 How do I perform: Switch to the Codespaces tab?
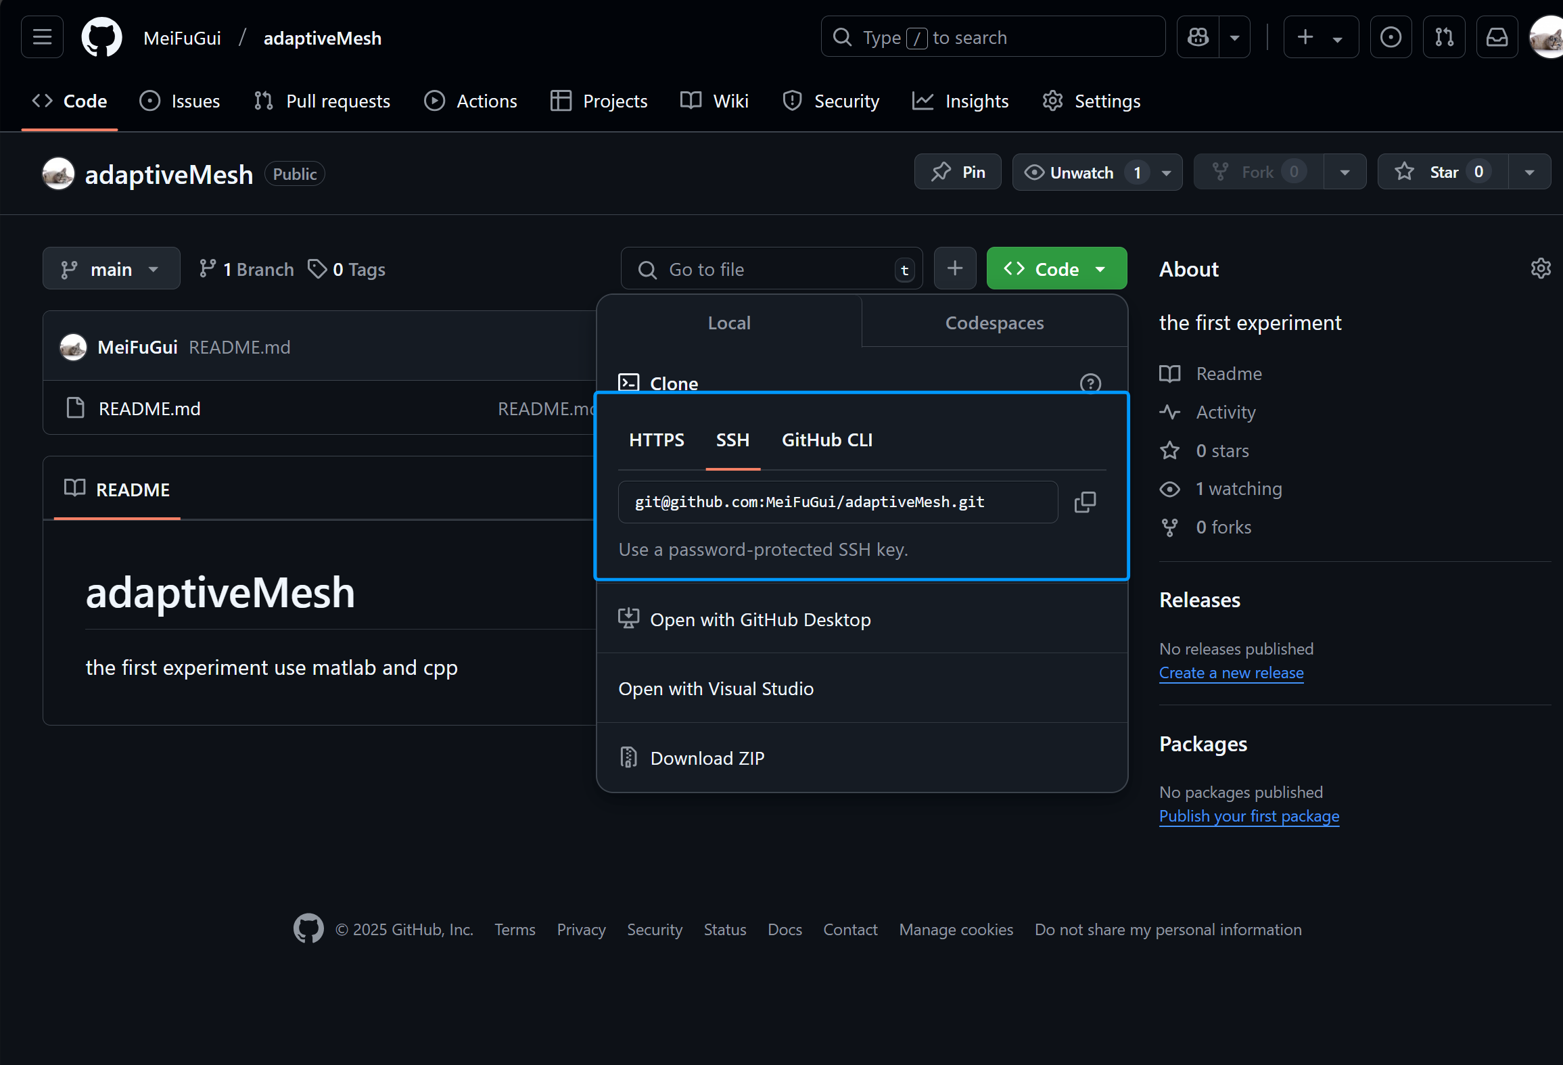(994, 323)
